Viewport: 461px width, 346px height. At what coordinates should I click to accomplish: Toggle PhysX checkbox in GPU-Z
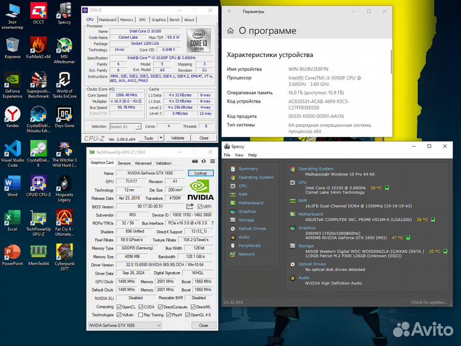tap(169, 315)
